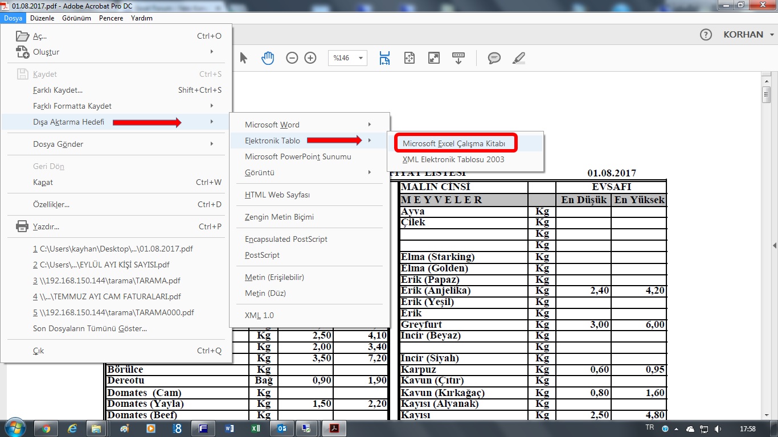This screenshot has height=437, width=778.
Task: Select XML 1.0 export option
Action: pos(309,315)
